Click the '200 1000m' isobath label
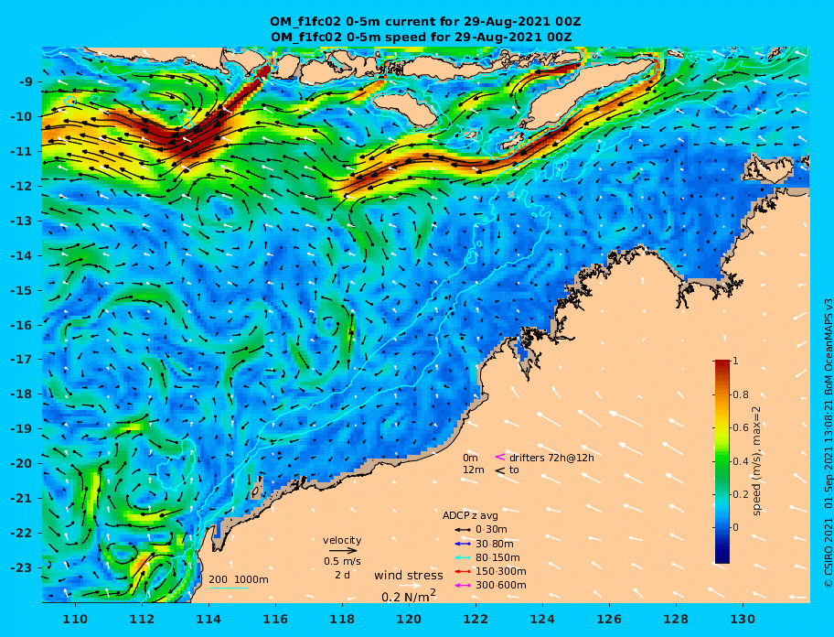 click(239, 579)
